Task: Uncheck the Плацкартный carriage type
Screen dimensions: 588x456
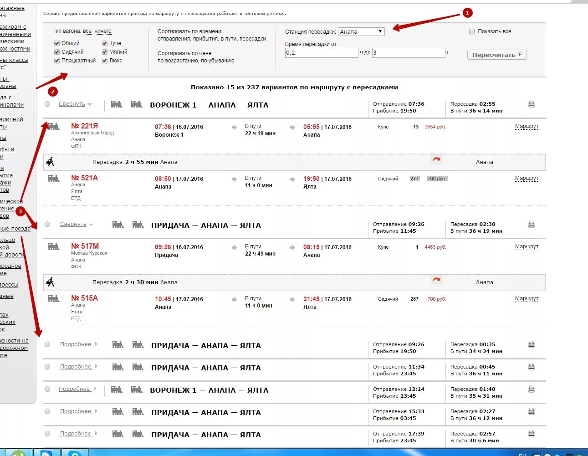Action: pyautogui.click(x=57, y=61)
